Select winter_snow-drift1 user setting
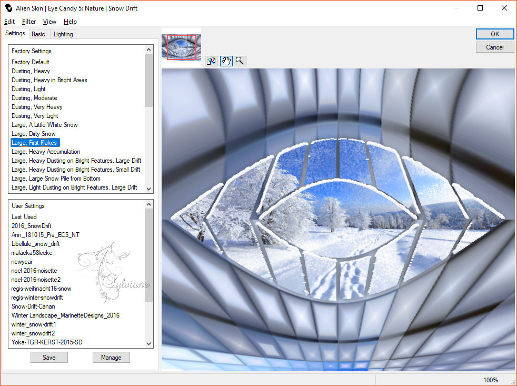Viewport: 517px width, 386px height. coord(34,324)
